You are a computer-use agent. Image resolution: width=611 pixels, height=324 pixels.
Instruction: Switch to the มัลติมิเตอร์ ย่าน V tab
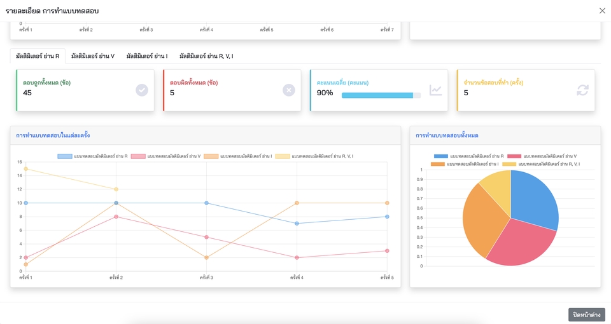click(93, 56)
